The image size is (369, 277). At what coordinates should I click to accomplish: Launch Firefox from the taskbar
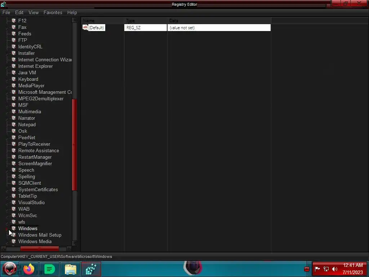29,269
